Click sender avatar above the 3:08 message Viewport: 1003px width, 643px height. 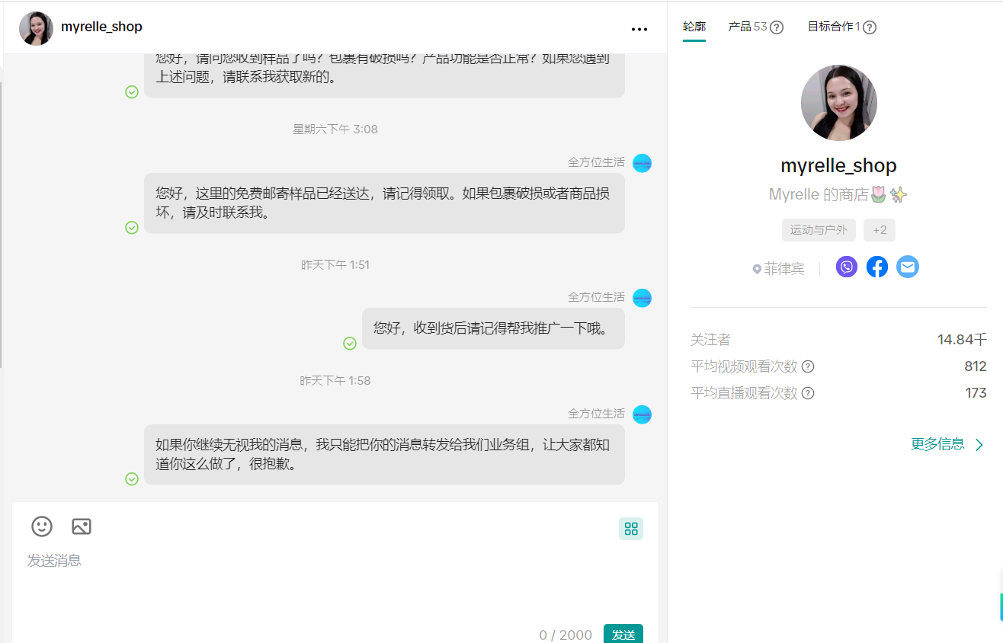coord(642,163)
